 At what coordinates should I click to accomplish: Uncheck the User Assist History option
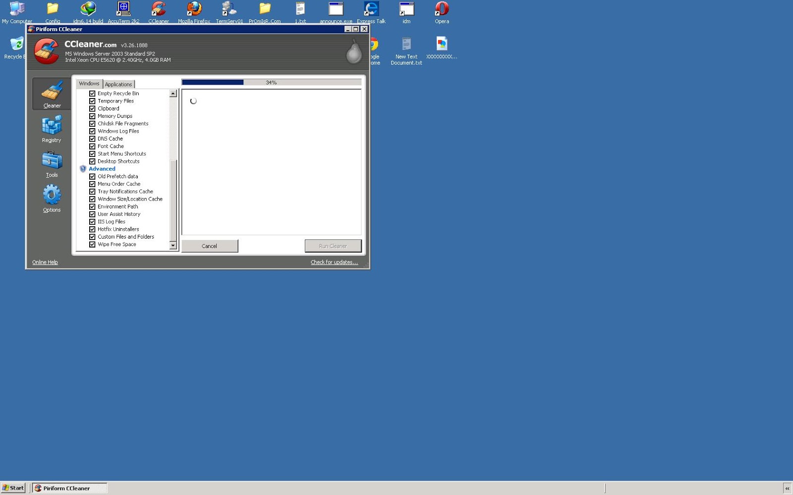[92, 214]
